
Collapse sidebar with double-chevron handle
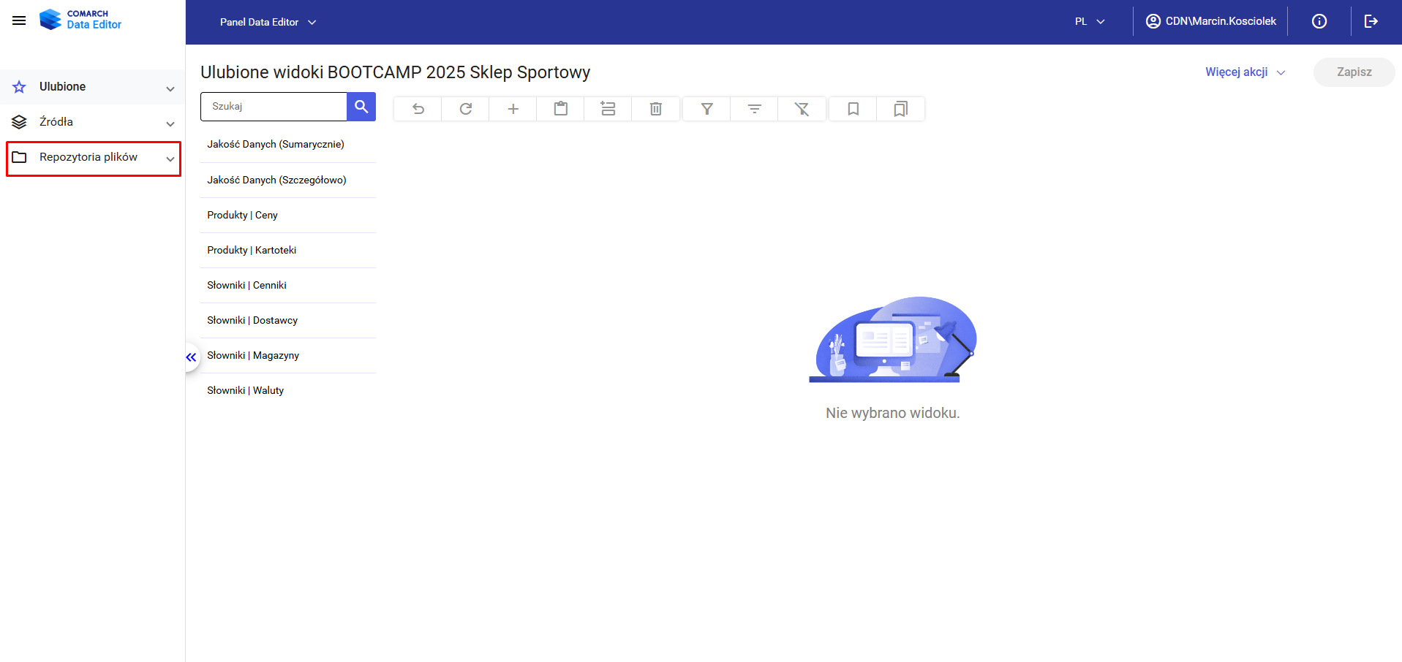[x=191, y=357]
